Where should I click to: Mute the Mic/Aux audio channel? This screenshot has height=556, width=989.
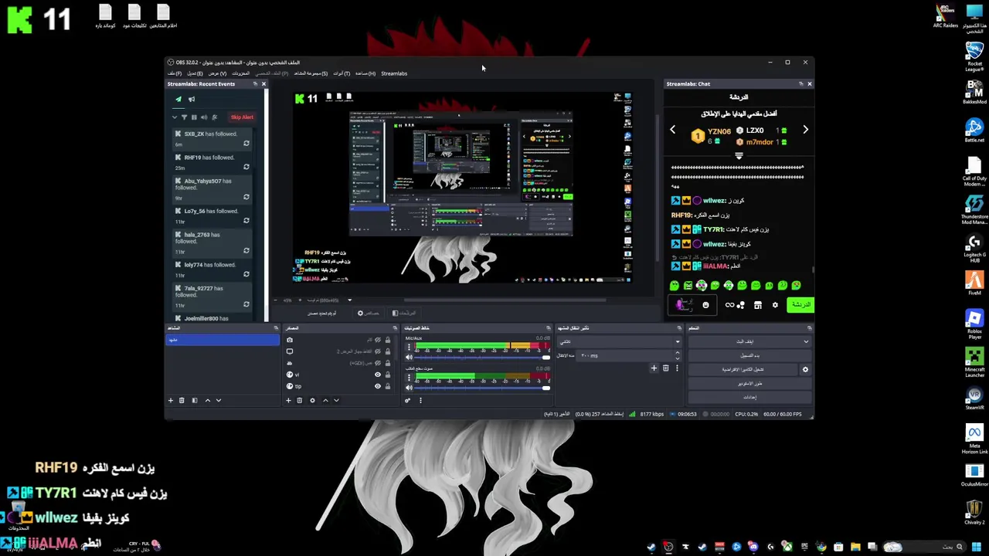coord(410,357)
